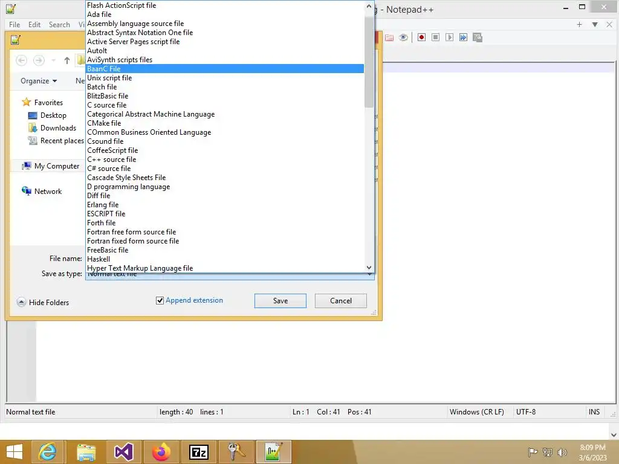Open File Explorer from the taskbar
This screenshot has height=464, width=619.
click(86, 452)
